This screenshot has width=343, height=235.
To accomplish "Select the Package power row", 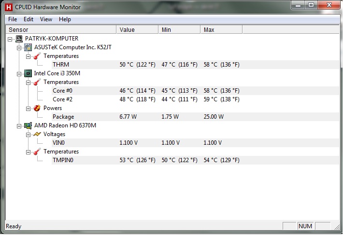I will coord(195,117).
